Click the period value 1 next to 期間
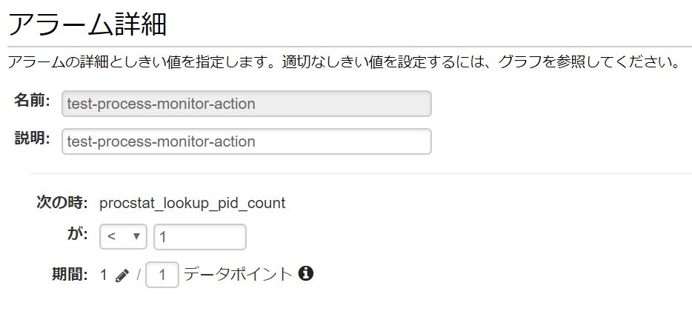692x314 pixels. point(103,275)
